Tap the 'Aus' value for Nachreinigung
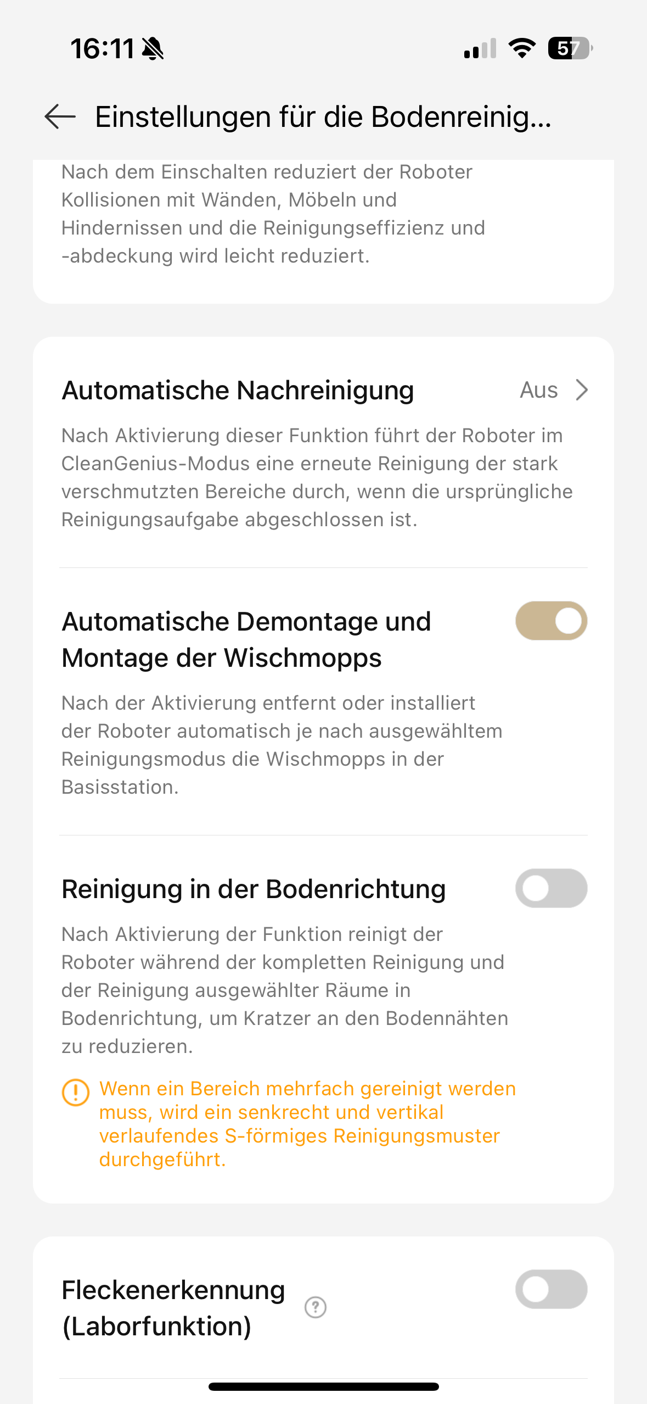This screenshot has height=1404, width=647. tap(538, 390)
